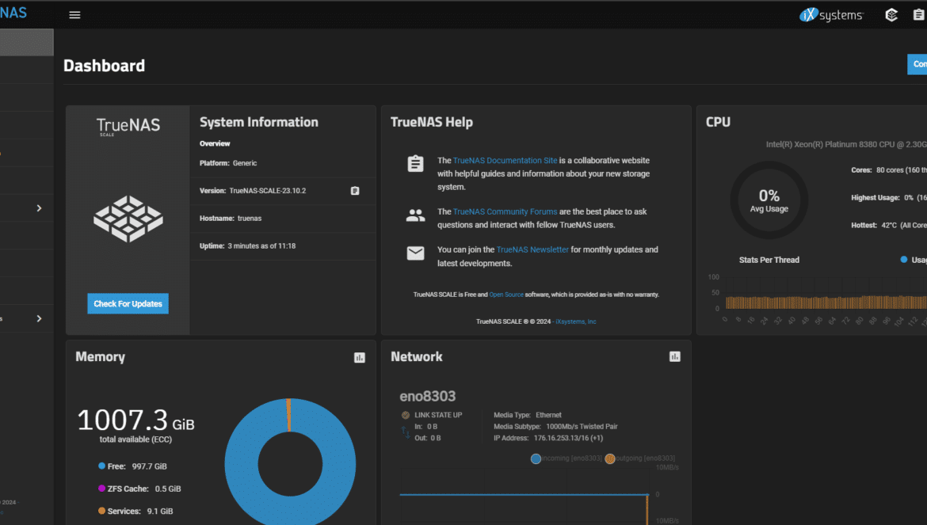Open the TrueNAS Newsletter link
Screen dimensions: 927x525
click(x=532, y=249)
